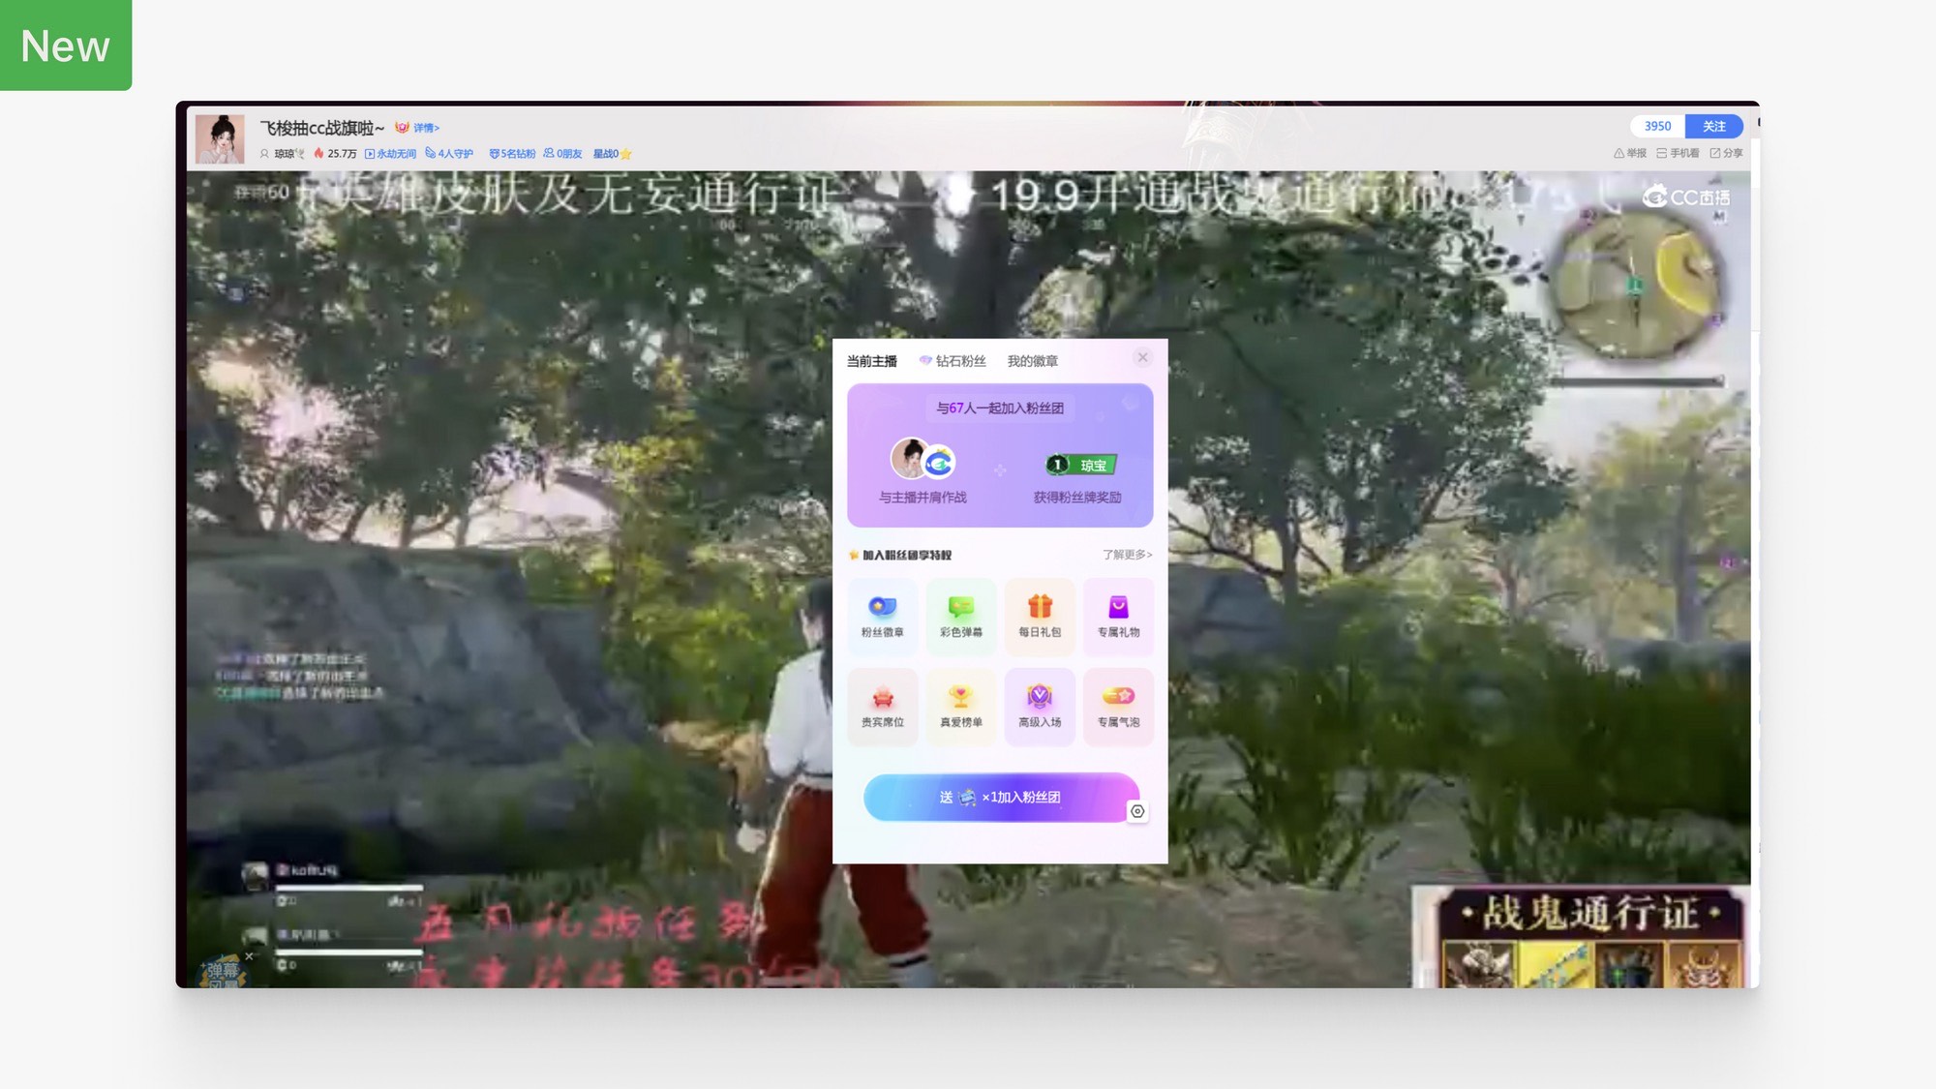1936x1089 pixels.
Task: Close the fan club popup
Action: tap(1142, 357)
